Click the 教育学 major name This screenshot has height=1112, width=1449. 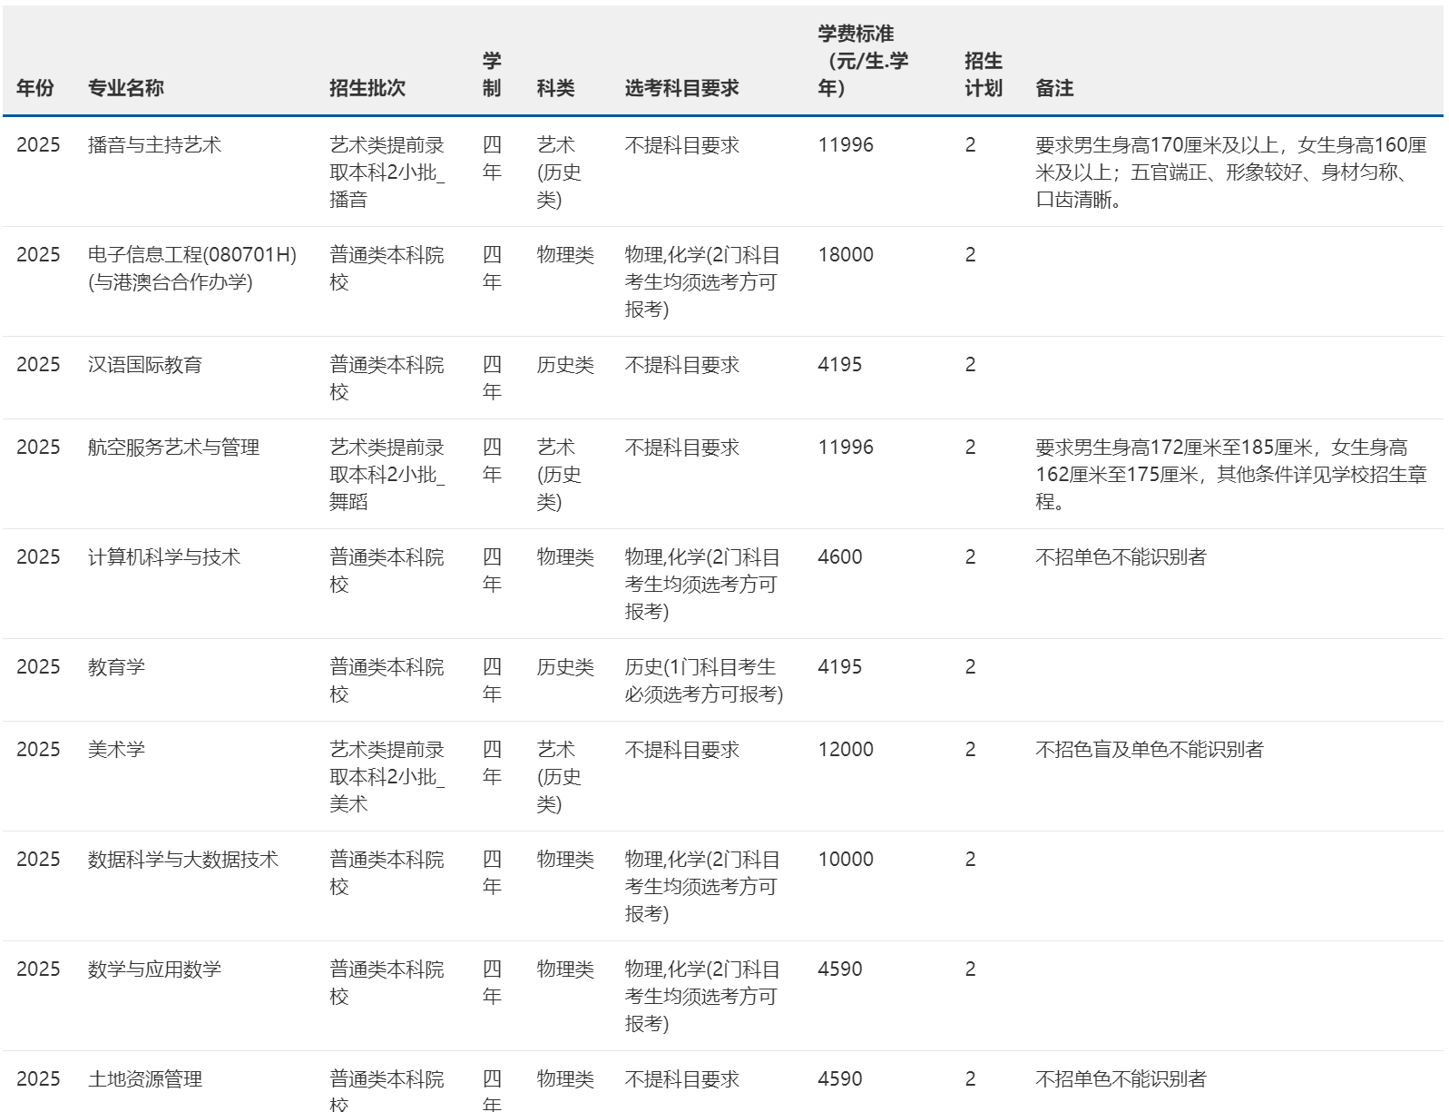click(x=116, y=667)
